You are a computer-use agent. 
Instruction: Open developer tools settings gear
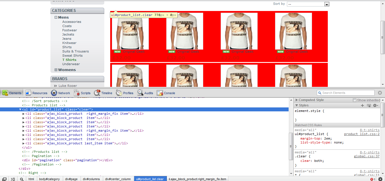pos(380,179)
